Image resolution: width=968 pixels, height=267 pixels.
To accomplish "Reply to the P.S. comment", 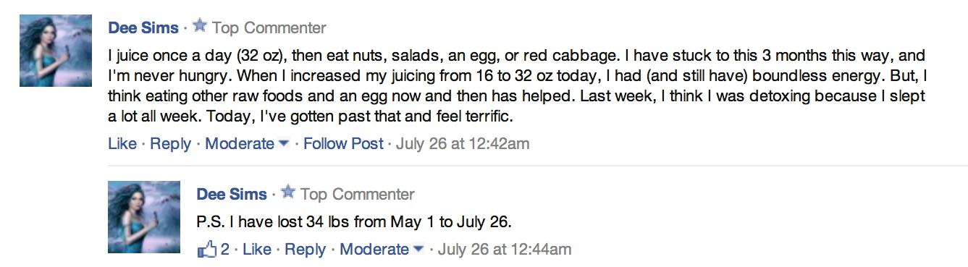I will click(306, 250).
